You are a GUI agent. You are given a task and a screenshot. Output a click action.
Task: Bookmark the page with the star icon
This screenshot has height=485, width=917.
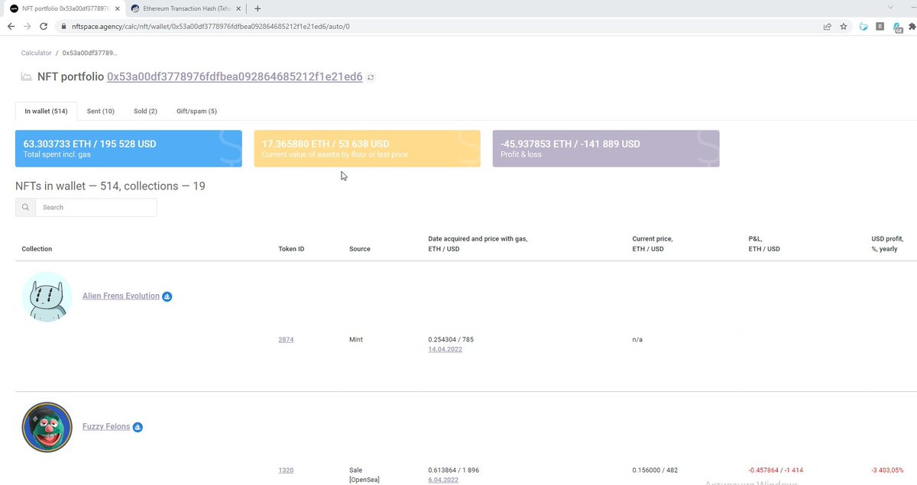[x=843, y=26]
